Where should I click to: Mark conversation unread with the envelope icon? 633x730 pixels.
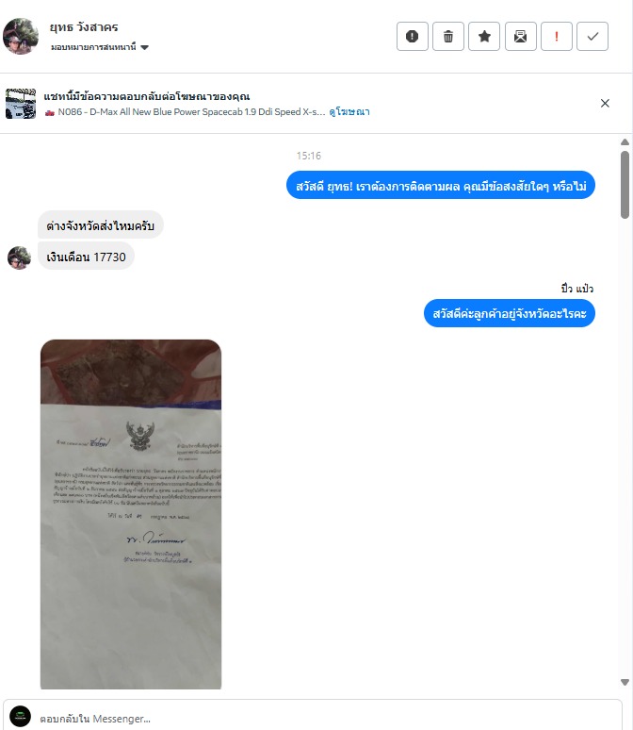[521, 37]
